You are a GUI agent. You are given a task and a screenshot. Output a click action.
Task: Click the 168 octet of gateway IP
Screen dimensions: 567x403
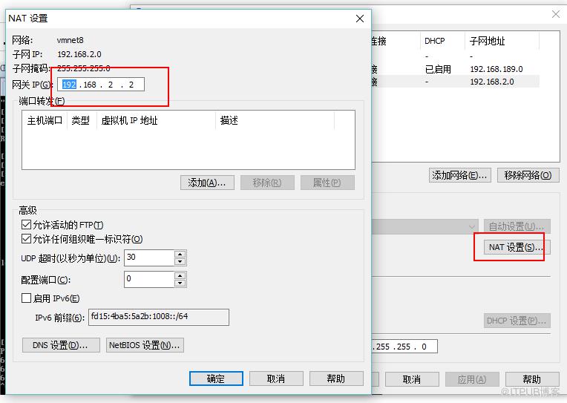(90, 85)
